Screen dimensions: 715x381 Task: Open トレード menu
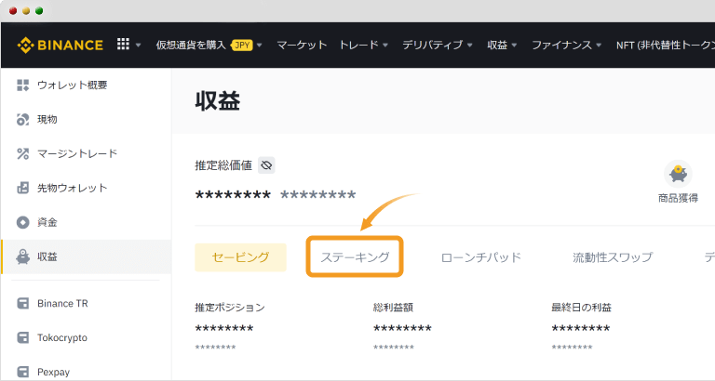coord(358,45)
